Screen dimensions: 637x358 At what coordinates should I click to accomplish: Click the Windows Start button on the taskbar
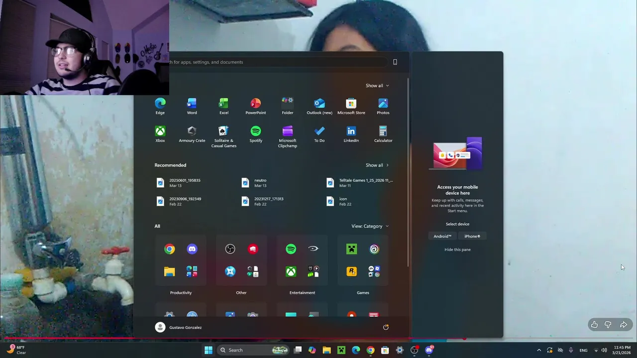[x=209, y=350]
